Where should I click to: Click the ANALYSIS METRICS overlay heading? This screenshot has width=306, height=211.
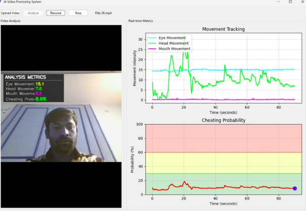25,77
